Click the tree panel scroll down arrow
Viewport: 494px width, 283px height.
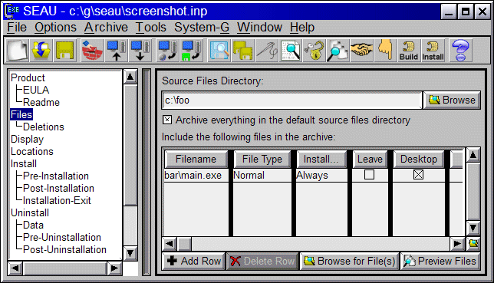(130, 253)
